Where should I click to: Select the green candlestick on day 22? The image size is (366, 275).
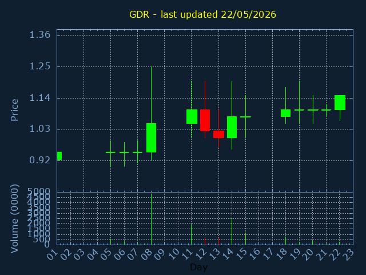[340, 103]
